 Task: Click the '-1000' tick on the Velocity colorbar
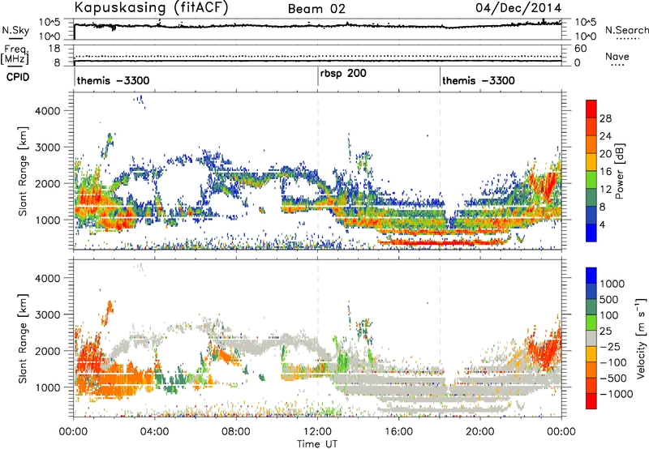617,394
